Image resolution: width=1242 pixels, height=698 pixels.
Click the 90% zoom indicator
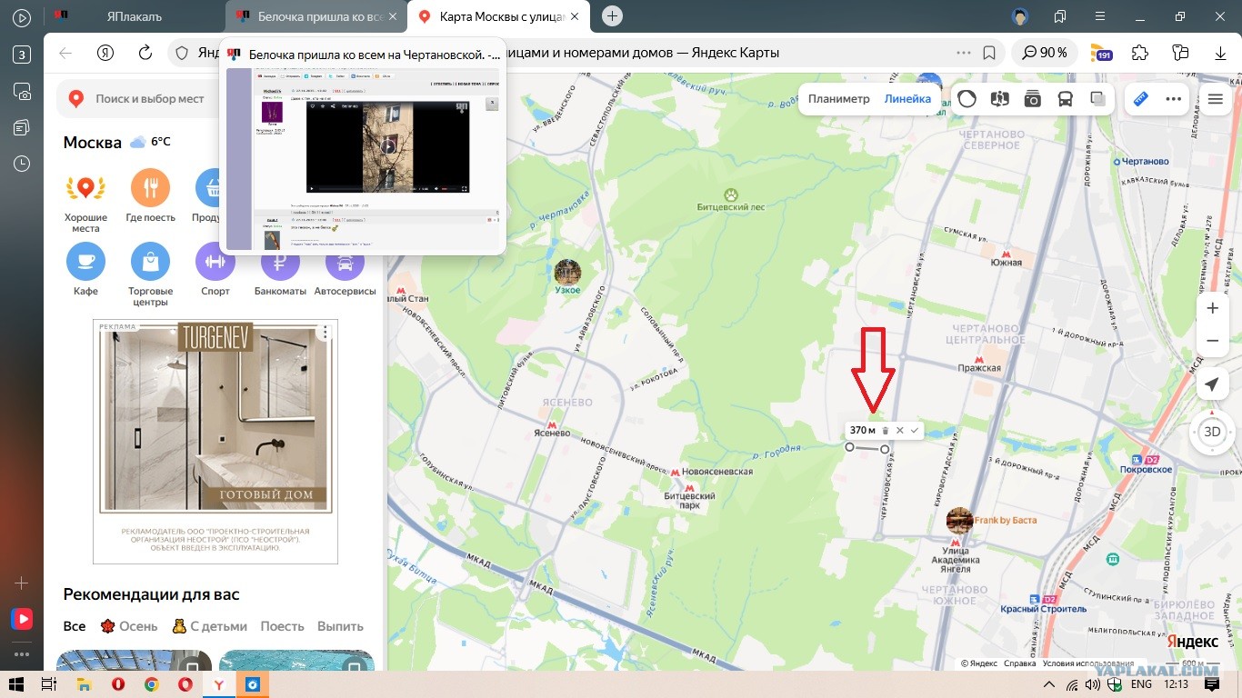[1044, 53]
